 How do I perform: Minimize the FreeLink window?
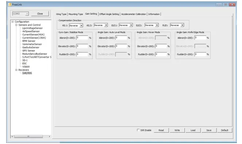coord(219,5)
